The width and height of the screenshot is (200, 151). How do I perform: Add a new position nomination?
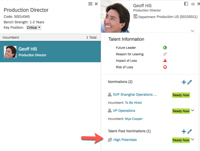[x=184, y=82]
